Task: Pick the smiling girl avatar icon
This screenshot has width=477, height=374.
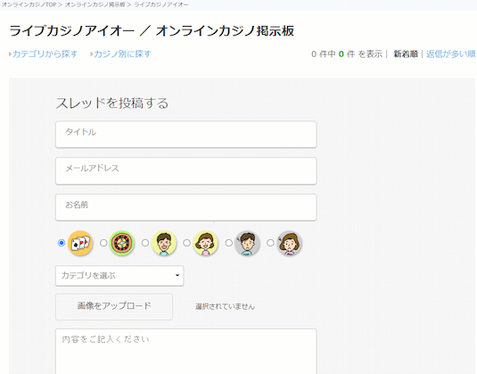Action: (x=206, y=243)
